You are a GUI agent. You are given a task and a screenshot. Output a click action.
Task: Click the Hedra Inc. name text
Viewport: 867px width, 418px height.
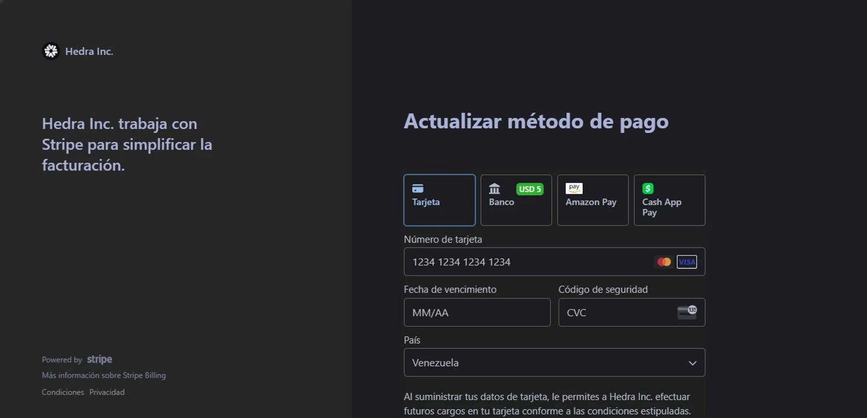[x=89, y=51]
